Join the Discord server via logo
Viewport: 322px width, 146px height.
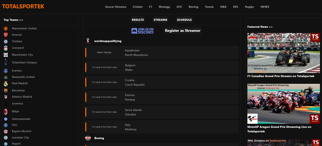(142, 31)
